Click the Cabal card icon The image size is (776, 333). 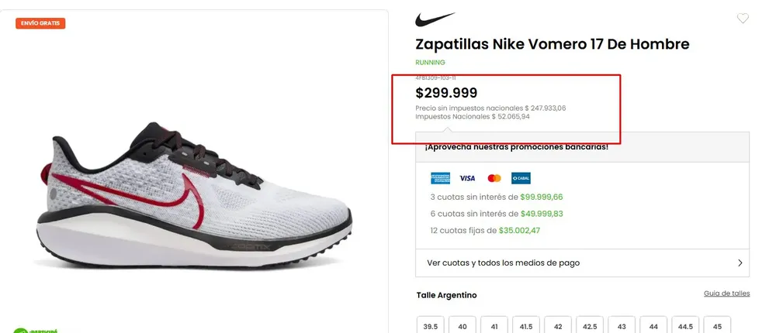(521, 178)
